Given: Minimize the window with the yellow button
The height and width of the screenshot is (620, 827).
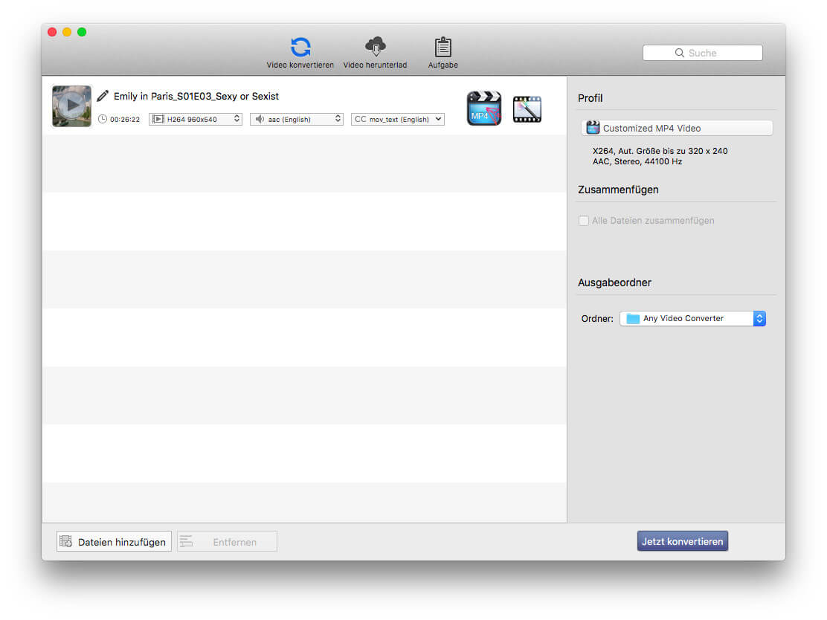Looking at the screenshot, I should pos(67,32).
